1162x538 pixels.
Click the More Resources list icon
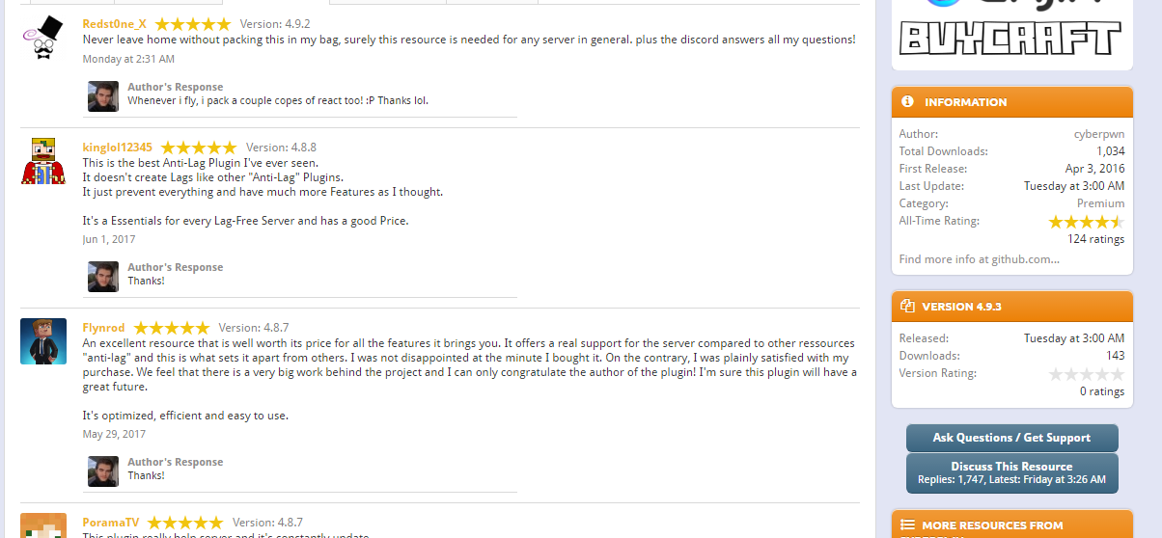coord(907,525)
